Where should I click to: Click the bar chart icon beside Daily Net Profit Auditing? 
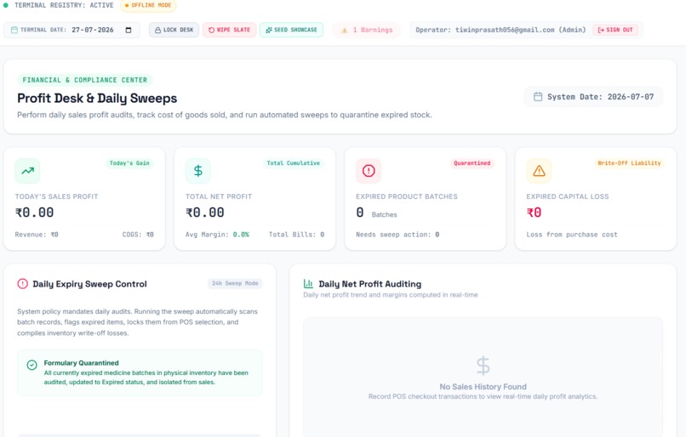coord(308,284)
